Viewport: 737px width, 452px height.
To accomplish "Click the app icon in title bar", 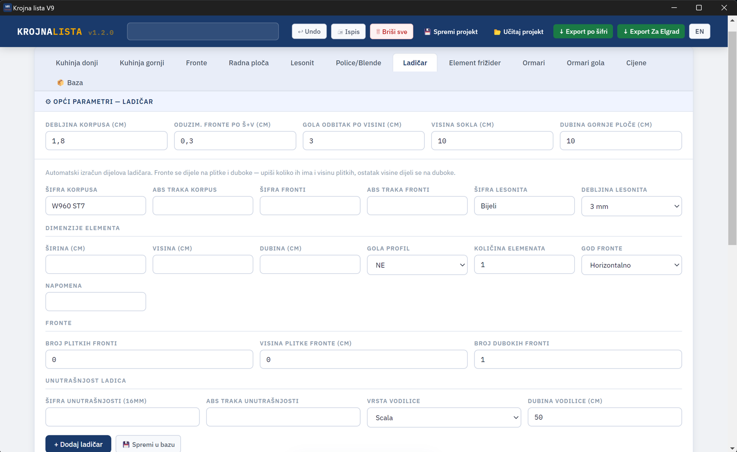I will (x=7, y=8).
